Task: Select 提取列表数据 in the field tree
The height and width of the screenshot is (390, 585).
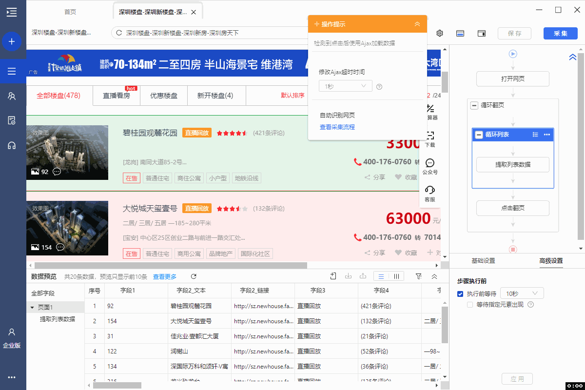Action: (x=58, y=319)
